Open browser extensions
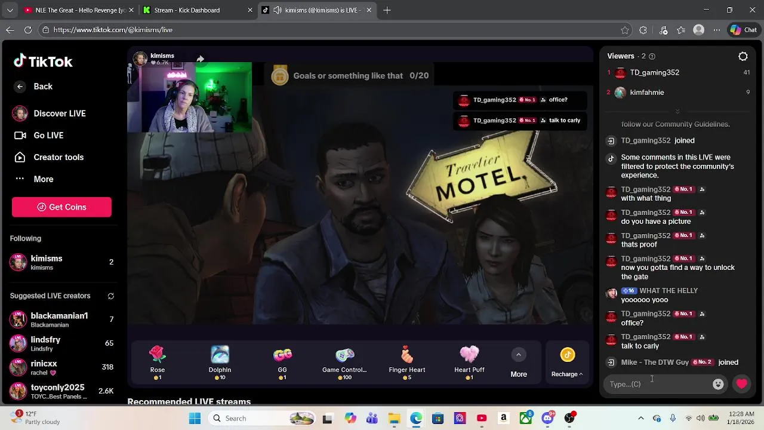Image resolution: width=764 pixels, height=430 pixels. coord(643,30)
